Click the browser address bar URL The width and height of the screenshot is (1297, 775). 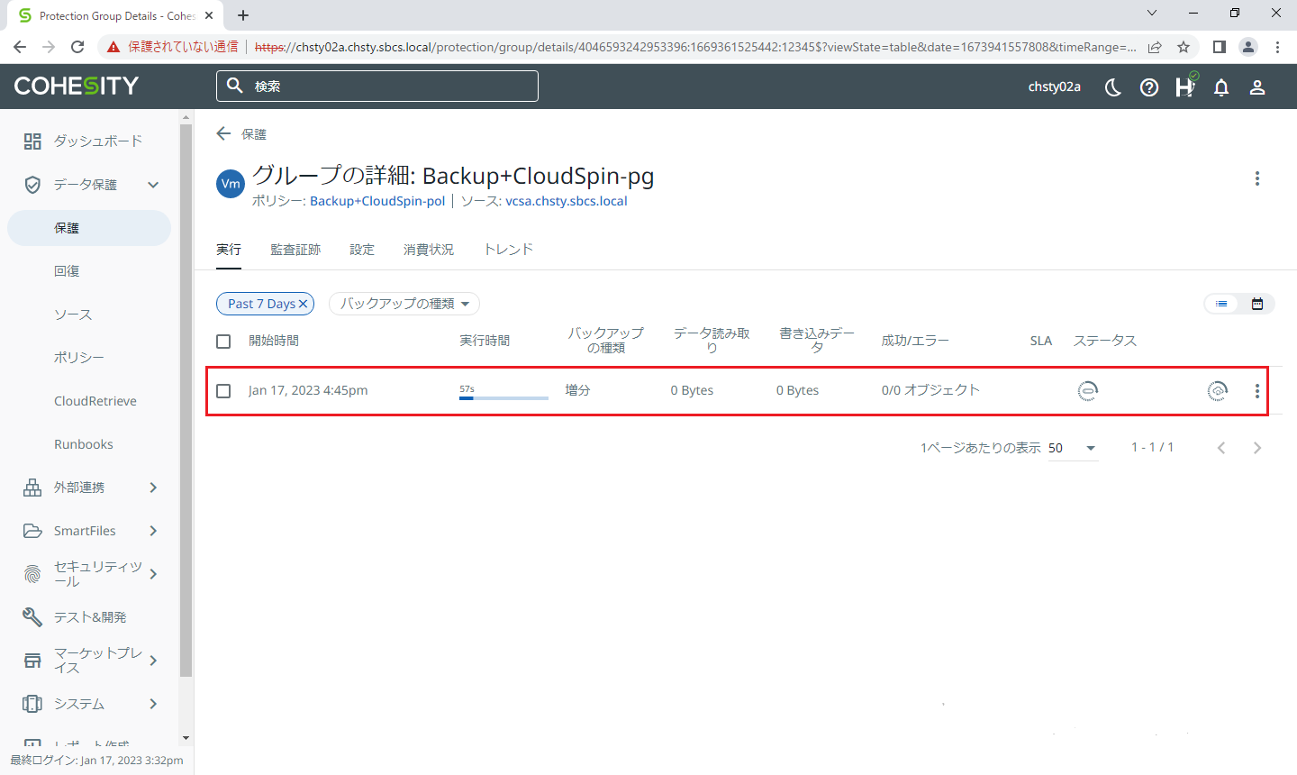pos(695,47)
